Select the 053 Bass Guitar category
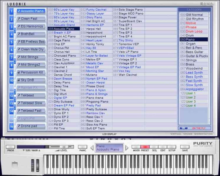Viewport: 220px width, 176px height. tap(194, 52)
